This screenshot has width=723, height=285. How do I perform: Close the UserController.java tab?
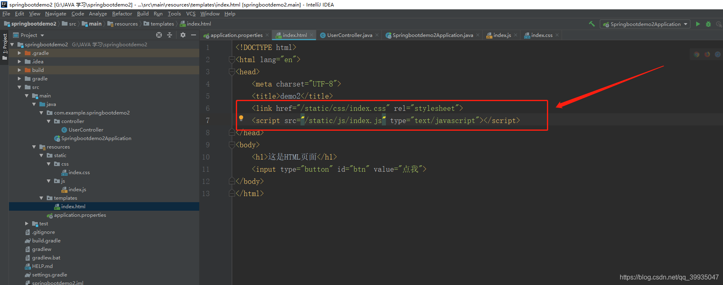coord(377,35)
